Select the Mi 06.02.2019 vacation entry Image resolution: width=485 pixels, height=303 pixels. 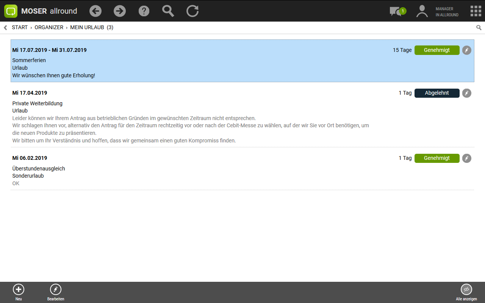tap(189, 170)
